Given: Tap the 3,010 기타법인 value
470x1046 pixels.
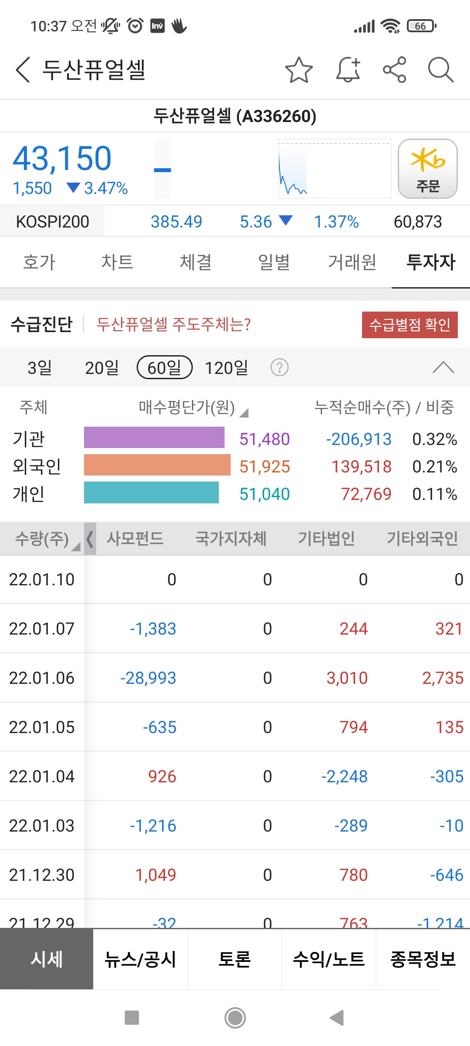Looking at the screenshot, I should pos(347,678).
